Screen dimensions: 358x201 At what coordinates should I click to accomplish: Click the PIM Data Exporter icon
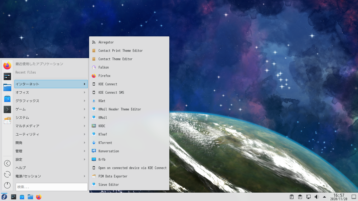[94, 176]
